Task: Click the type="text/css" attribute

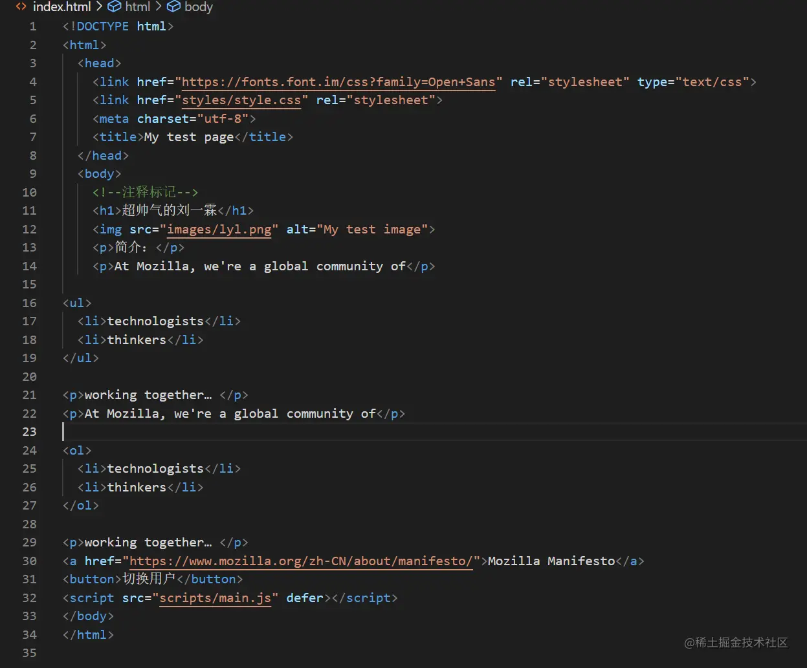Action: pyautogui.click(x=693, y=82)
